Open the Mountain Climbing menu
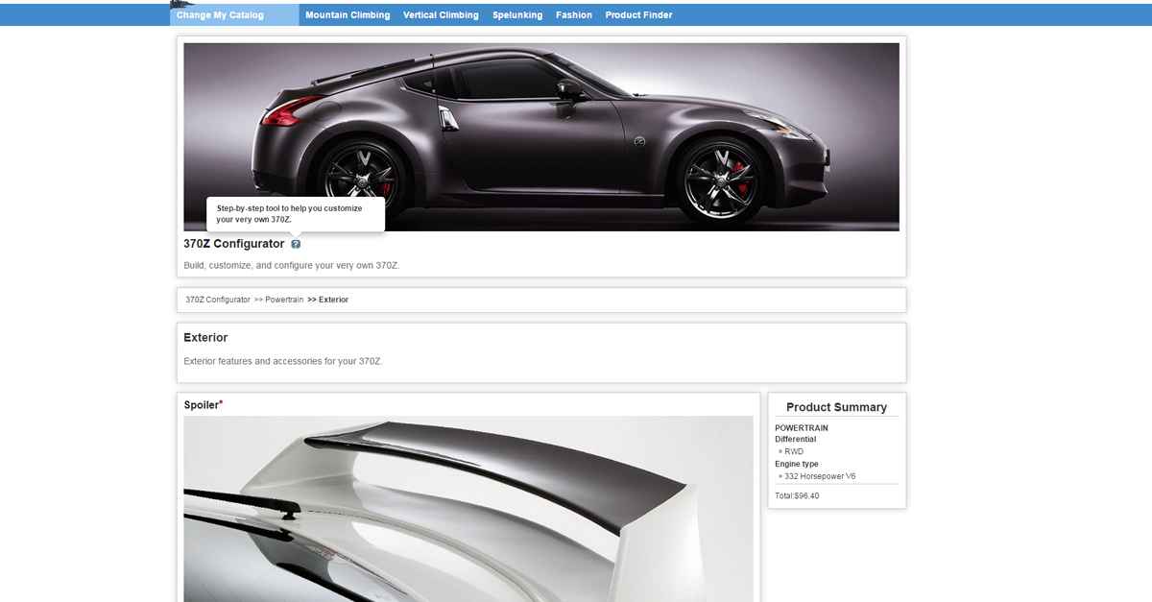Screen dimensions: 1152x602 348,15
